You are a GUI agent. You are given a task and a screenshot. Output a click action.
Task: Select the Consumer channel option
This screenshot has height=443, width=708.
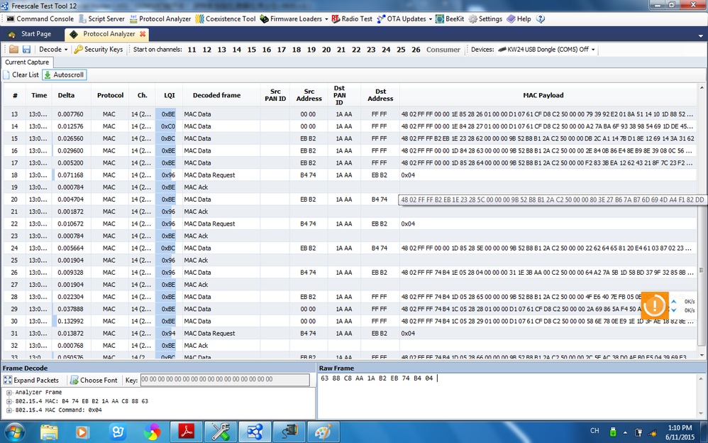tap(443, 50)
